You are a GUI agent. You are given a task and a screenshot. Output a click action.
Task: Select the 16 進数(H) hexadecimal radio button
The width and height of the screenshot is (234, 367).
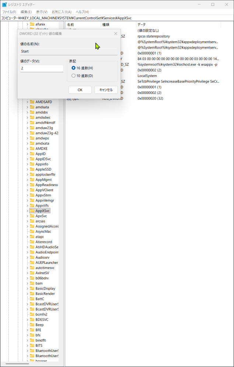74,68
